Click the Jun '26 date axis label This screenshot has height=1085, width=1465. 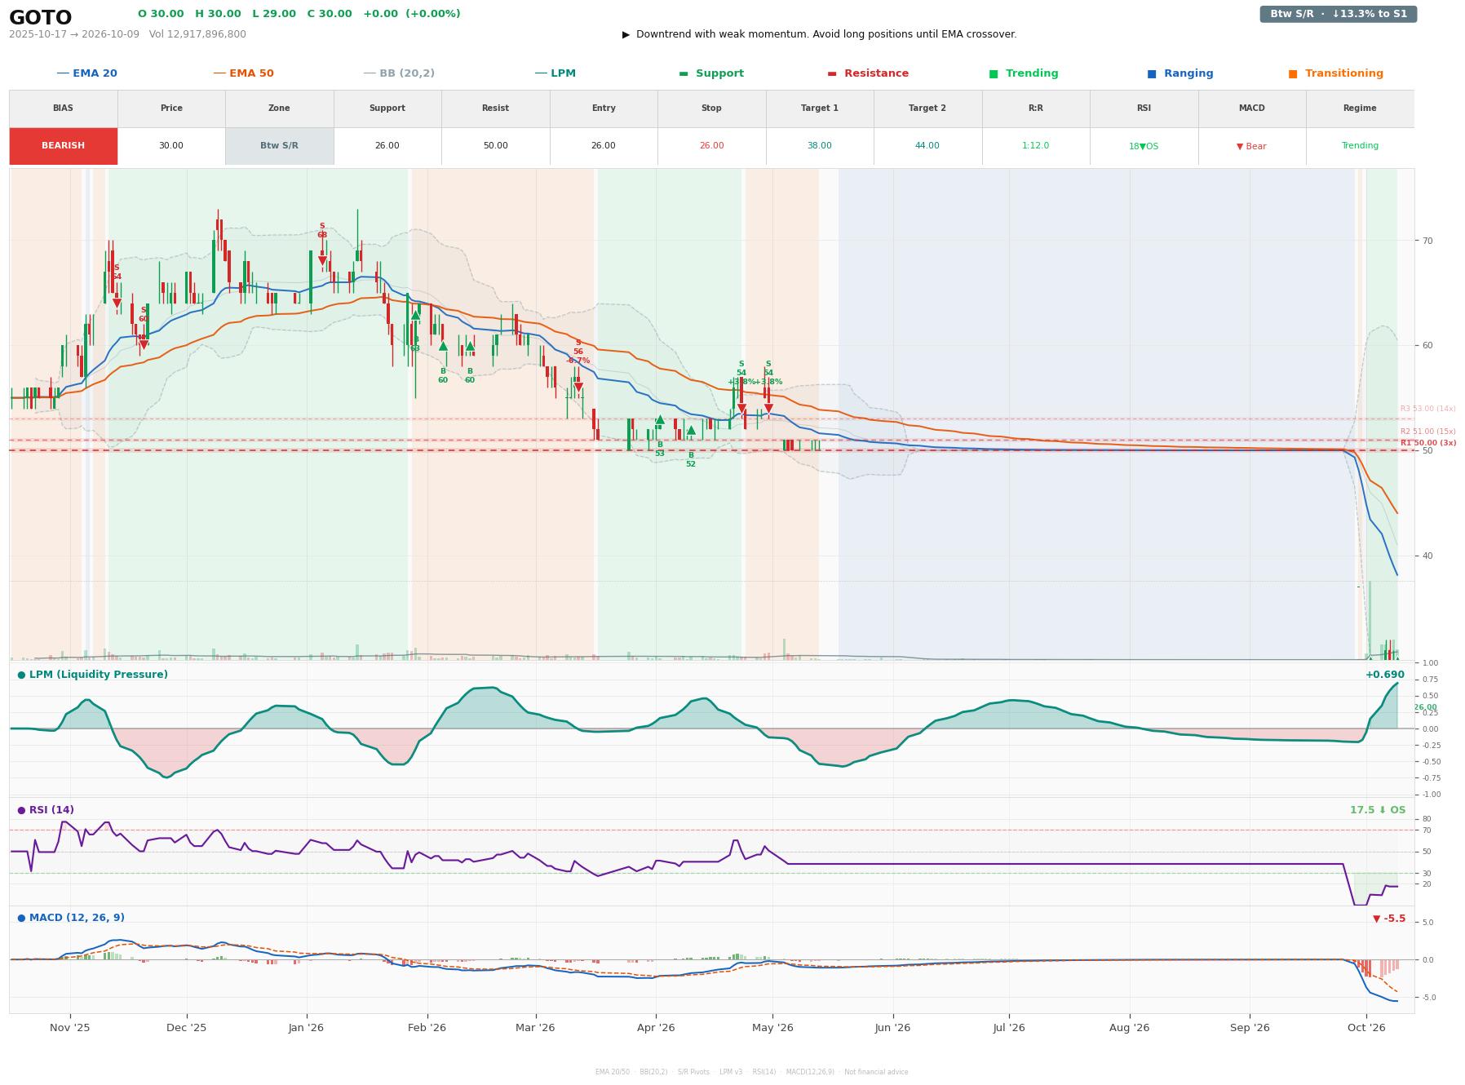[892, 1027]
